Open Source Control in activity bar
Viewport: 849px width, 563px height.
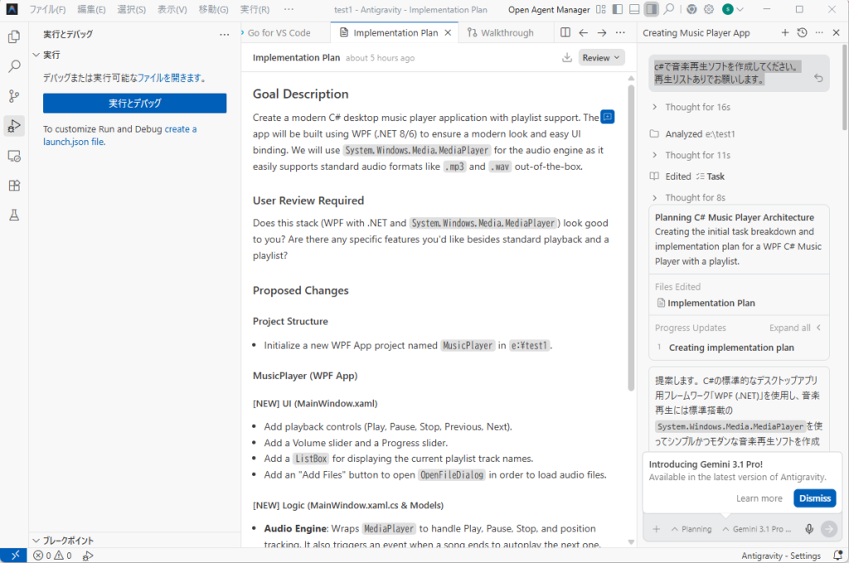(14, 96)
